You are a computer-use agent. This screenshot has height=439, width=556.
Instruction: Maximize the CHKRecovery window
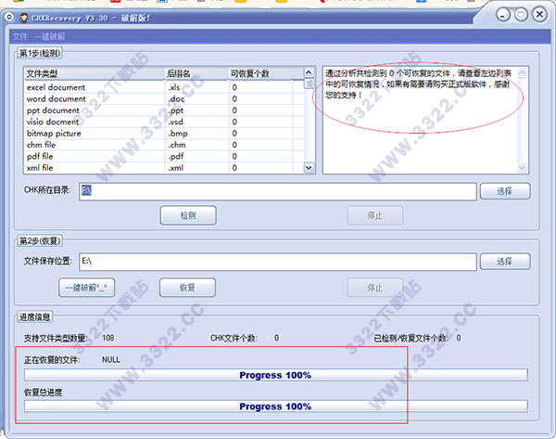click(x=521, y=15)
